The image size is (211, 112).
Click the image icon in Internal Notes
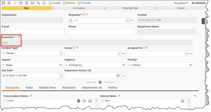coord(183,101)
